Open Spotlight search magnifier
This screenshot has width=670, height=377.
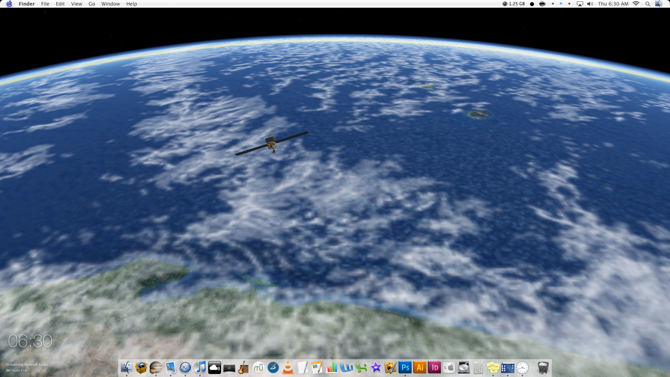[x=648, y=4]
